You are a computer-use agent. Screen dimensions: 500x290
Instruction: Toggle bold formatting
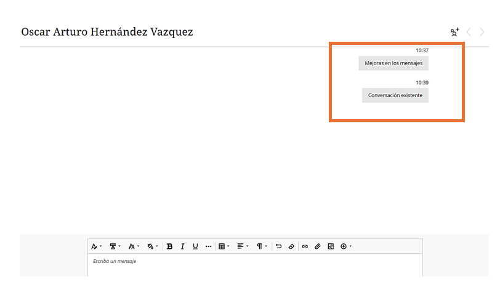point(169,246)
